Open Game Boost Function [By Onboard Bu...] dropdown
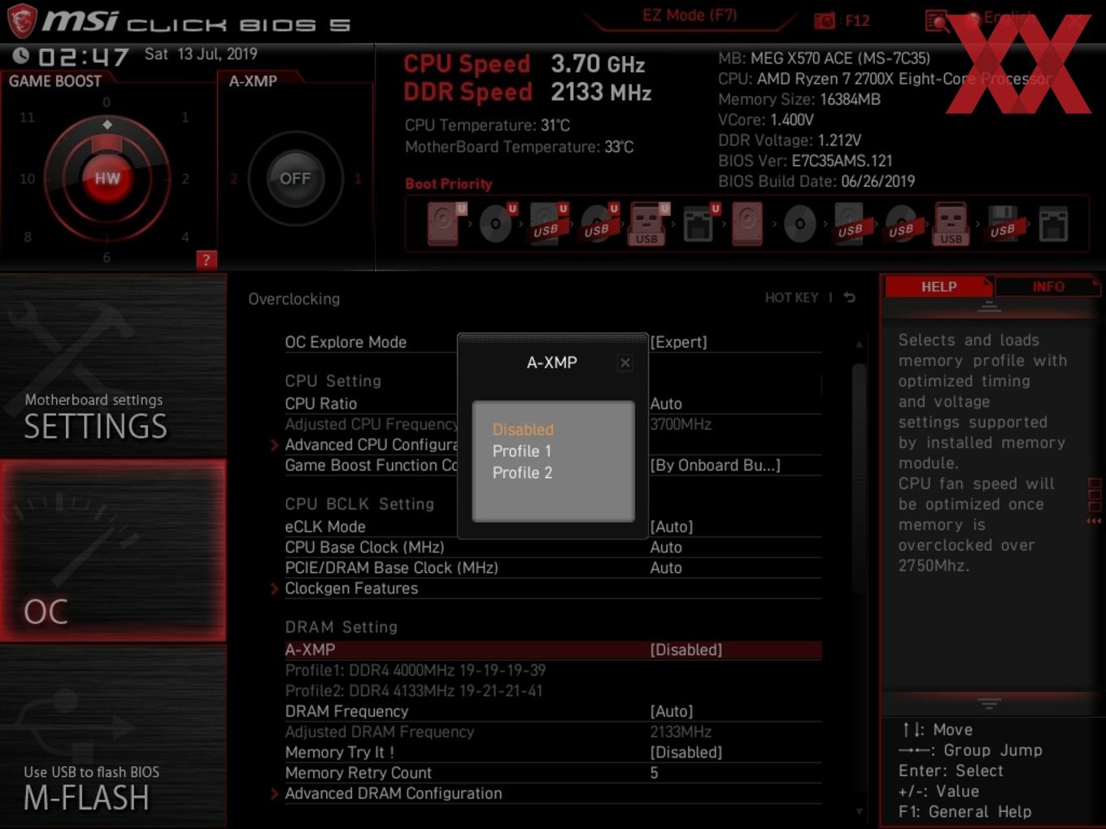This screenshot has width=1106, height=829. [x=715, y=465]
